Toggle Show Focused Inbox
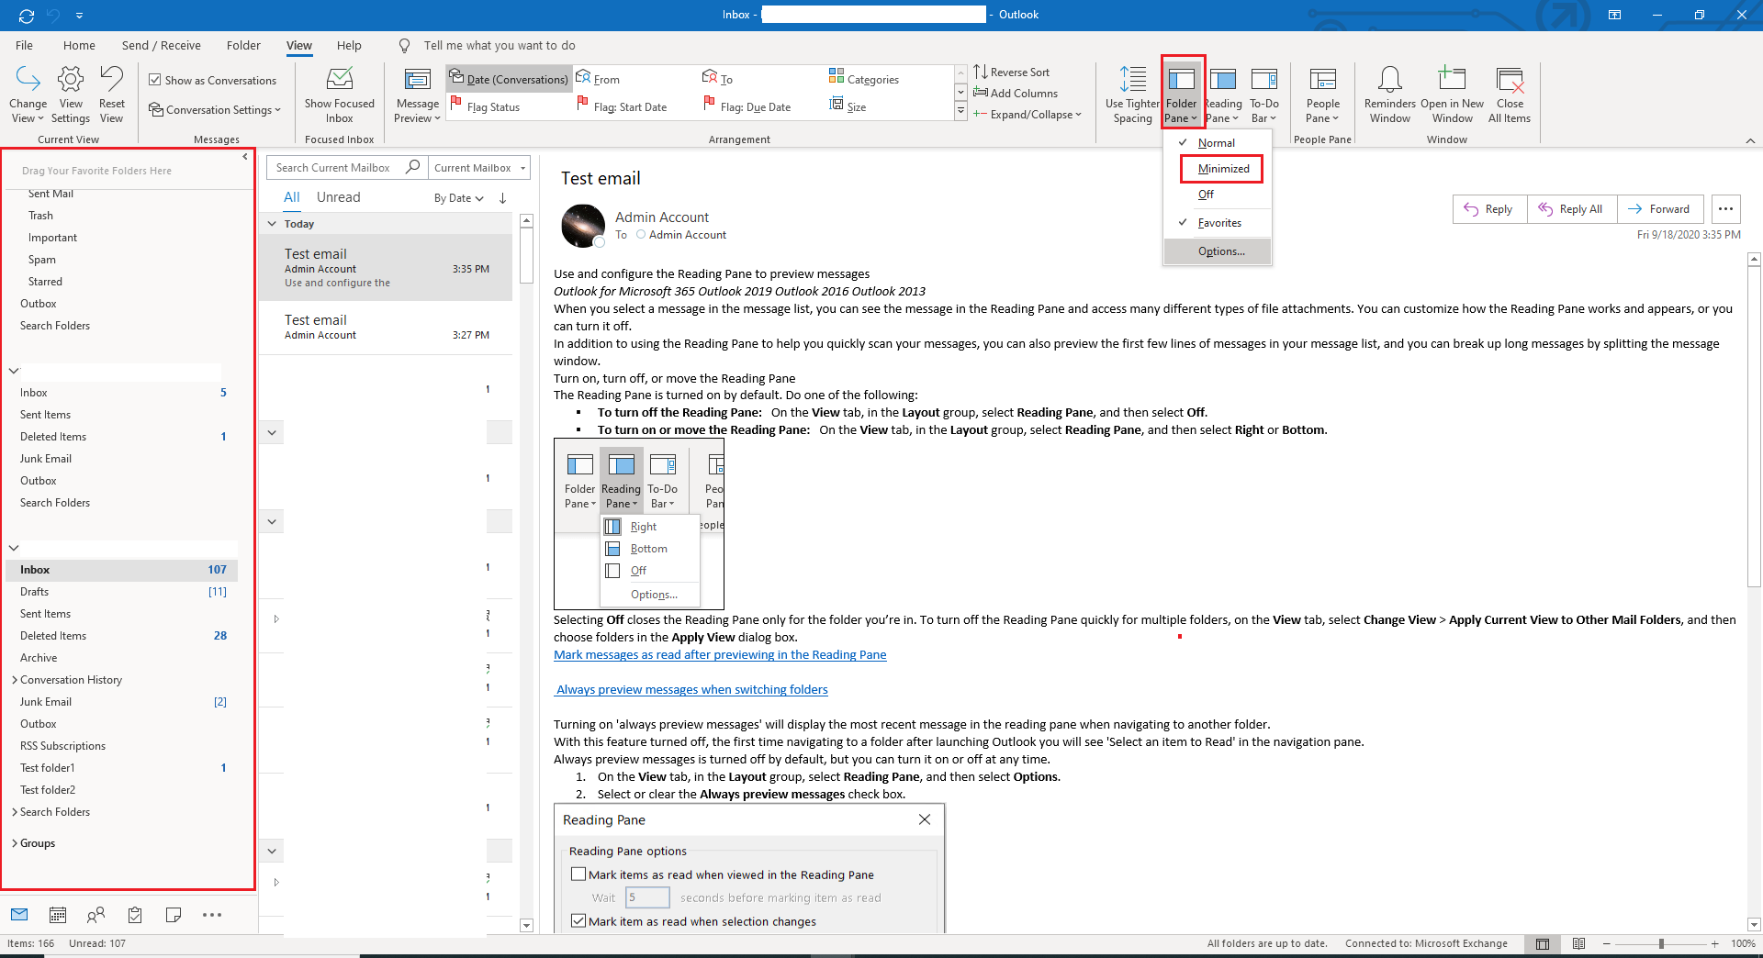 tap(340, 95)
